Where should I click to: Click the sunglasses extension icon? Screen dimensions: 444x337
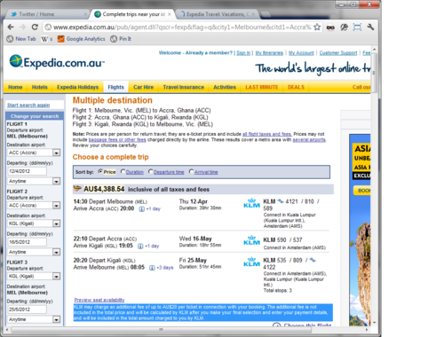(x=330, y=27)
